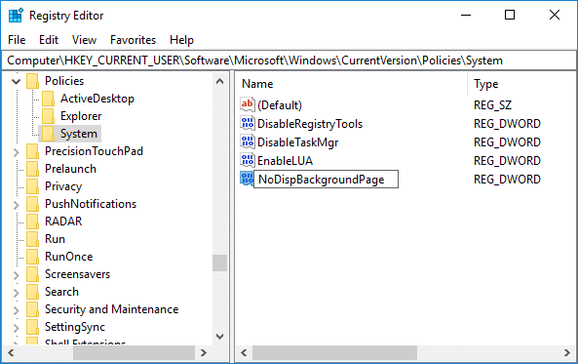Screen dimensions: 578x364
Task: Click the tree pane vertical scrollbar thumb
Action: [219, 263]
